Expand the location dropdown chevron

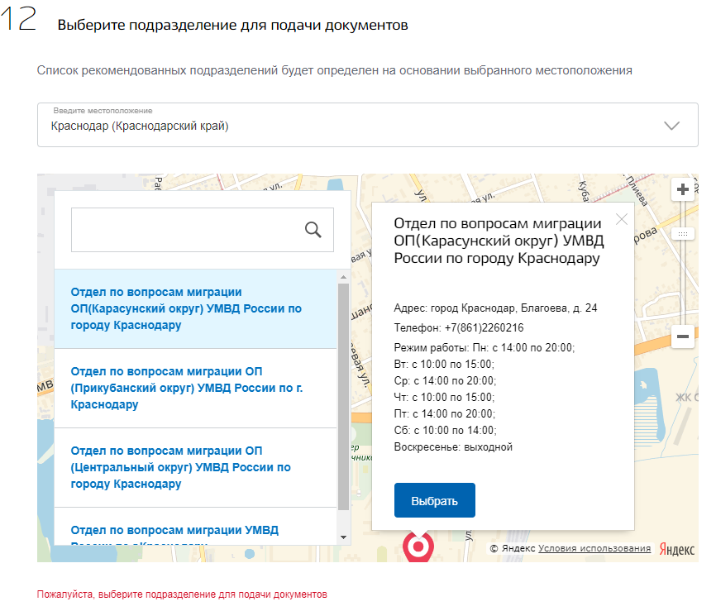[671, 126]
